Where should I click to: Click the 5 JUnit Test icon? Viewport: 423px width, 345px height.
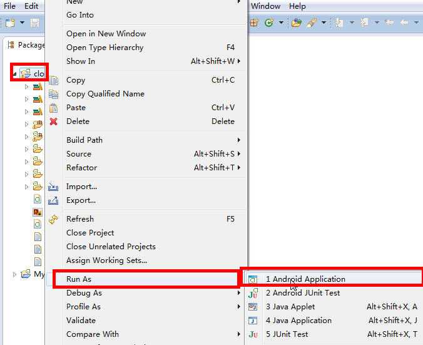point(253,334)
